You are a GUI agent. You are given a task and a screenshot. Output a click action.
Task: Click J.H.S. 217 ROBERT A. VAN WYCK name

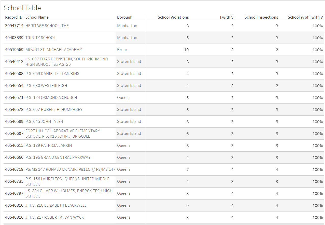click(55, 217)
